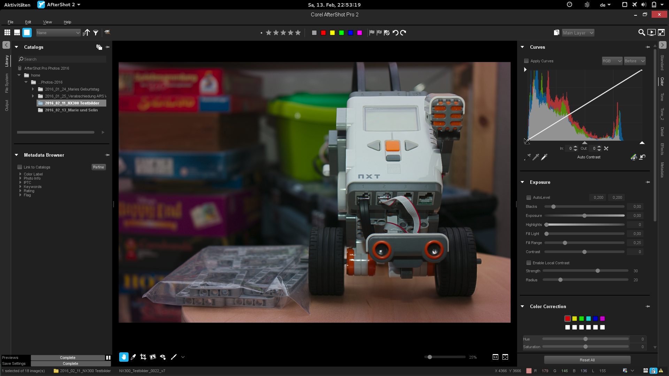
Task: Open more tools dropdown arrow
Action: (x=183, y=357)
